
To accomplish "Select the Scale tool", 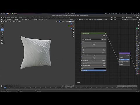I will pyautogui.click(x=2, y=35).
